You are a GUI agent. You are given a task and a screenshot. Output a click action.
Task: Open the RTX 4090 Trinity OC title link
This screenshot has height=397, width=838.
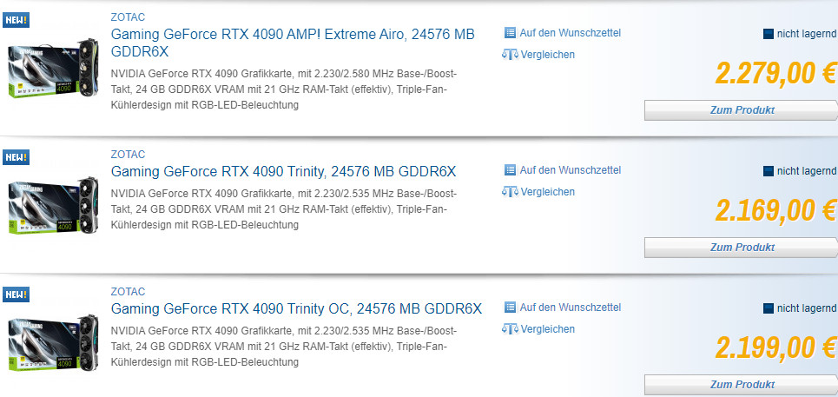296,309
